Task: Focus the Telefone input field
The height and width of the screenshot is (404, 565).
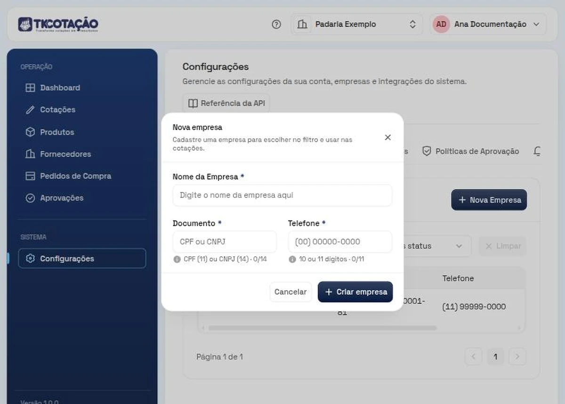Action: coord(340,242)
